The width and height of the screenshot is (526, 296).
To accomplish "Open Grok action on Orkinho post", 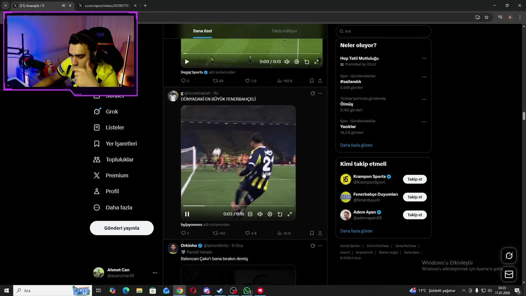I will click(313, 245).
